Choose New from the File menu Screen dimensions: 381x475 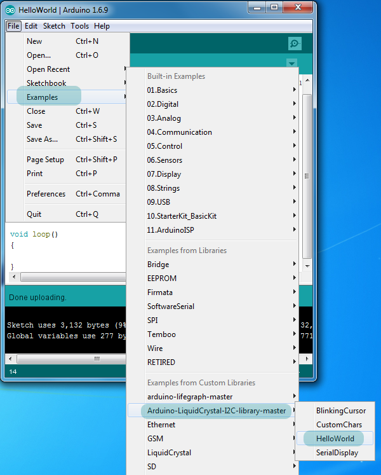tap(67, 41)
